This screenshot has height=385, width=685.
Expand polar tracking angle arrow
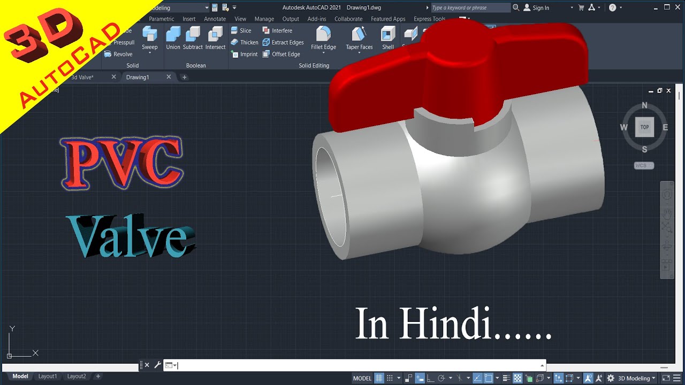[450, 378]
